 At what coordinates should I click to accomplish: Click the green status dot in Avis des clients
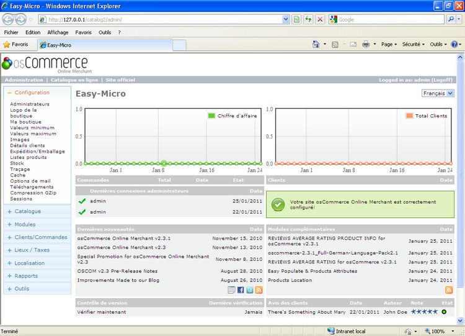point(444,312)
